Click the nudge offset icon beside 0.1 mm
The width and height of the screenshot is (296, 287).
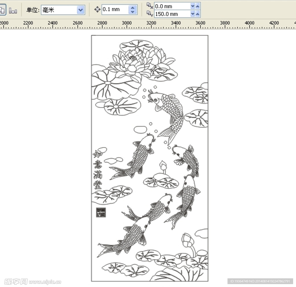coord(97,10)
